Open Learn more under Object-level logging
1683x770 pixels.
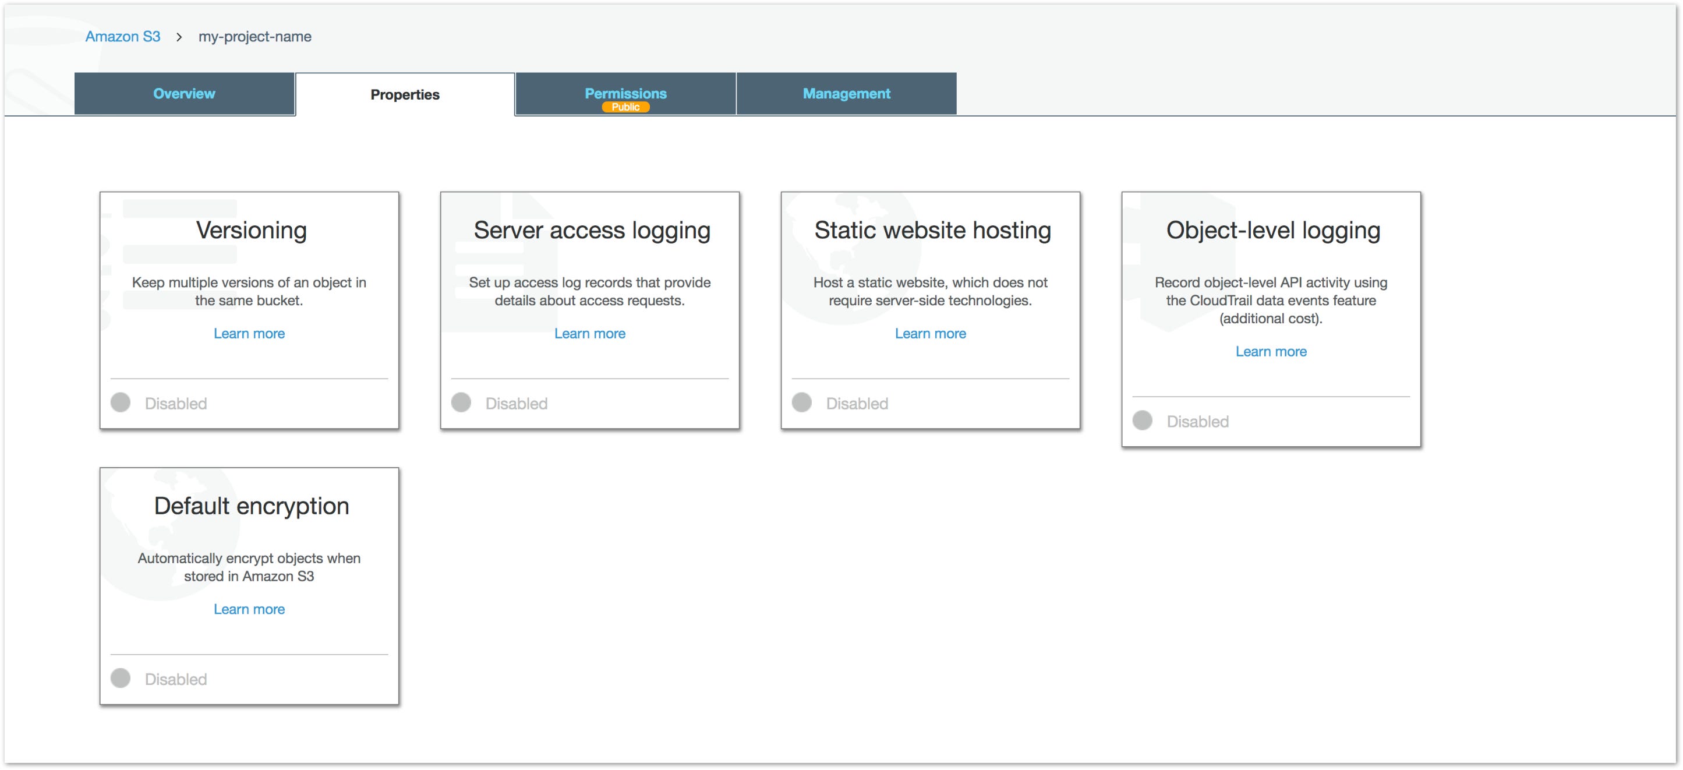(x=1271, y=352)
